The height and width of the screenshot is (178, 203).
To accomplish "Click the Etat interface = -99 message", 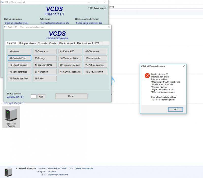I will click(160, 74).
